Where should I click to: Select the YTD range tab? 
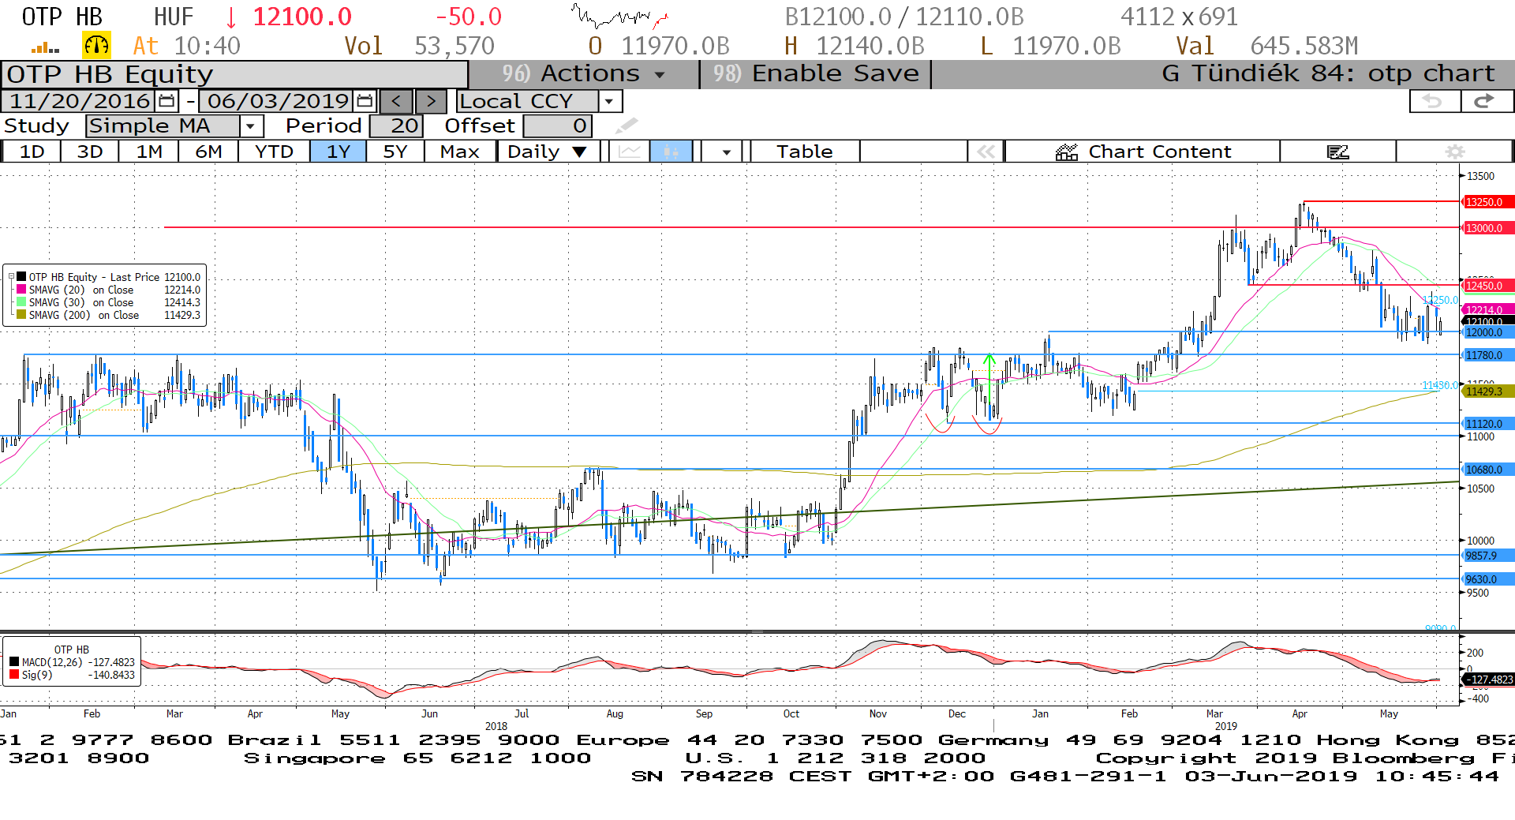point(274,152)
